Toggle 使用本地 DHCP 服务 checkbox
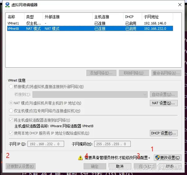The width and height of the screenshot is (187, 175). coord(11,133)
